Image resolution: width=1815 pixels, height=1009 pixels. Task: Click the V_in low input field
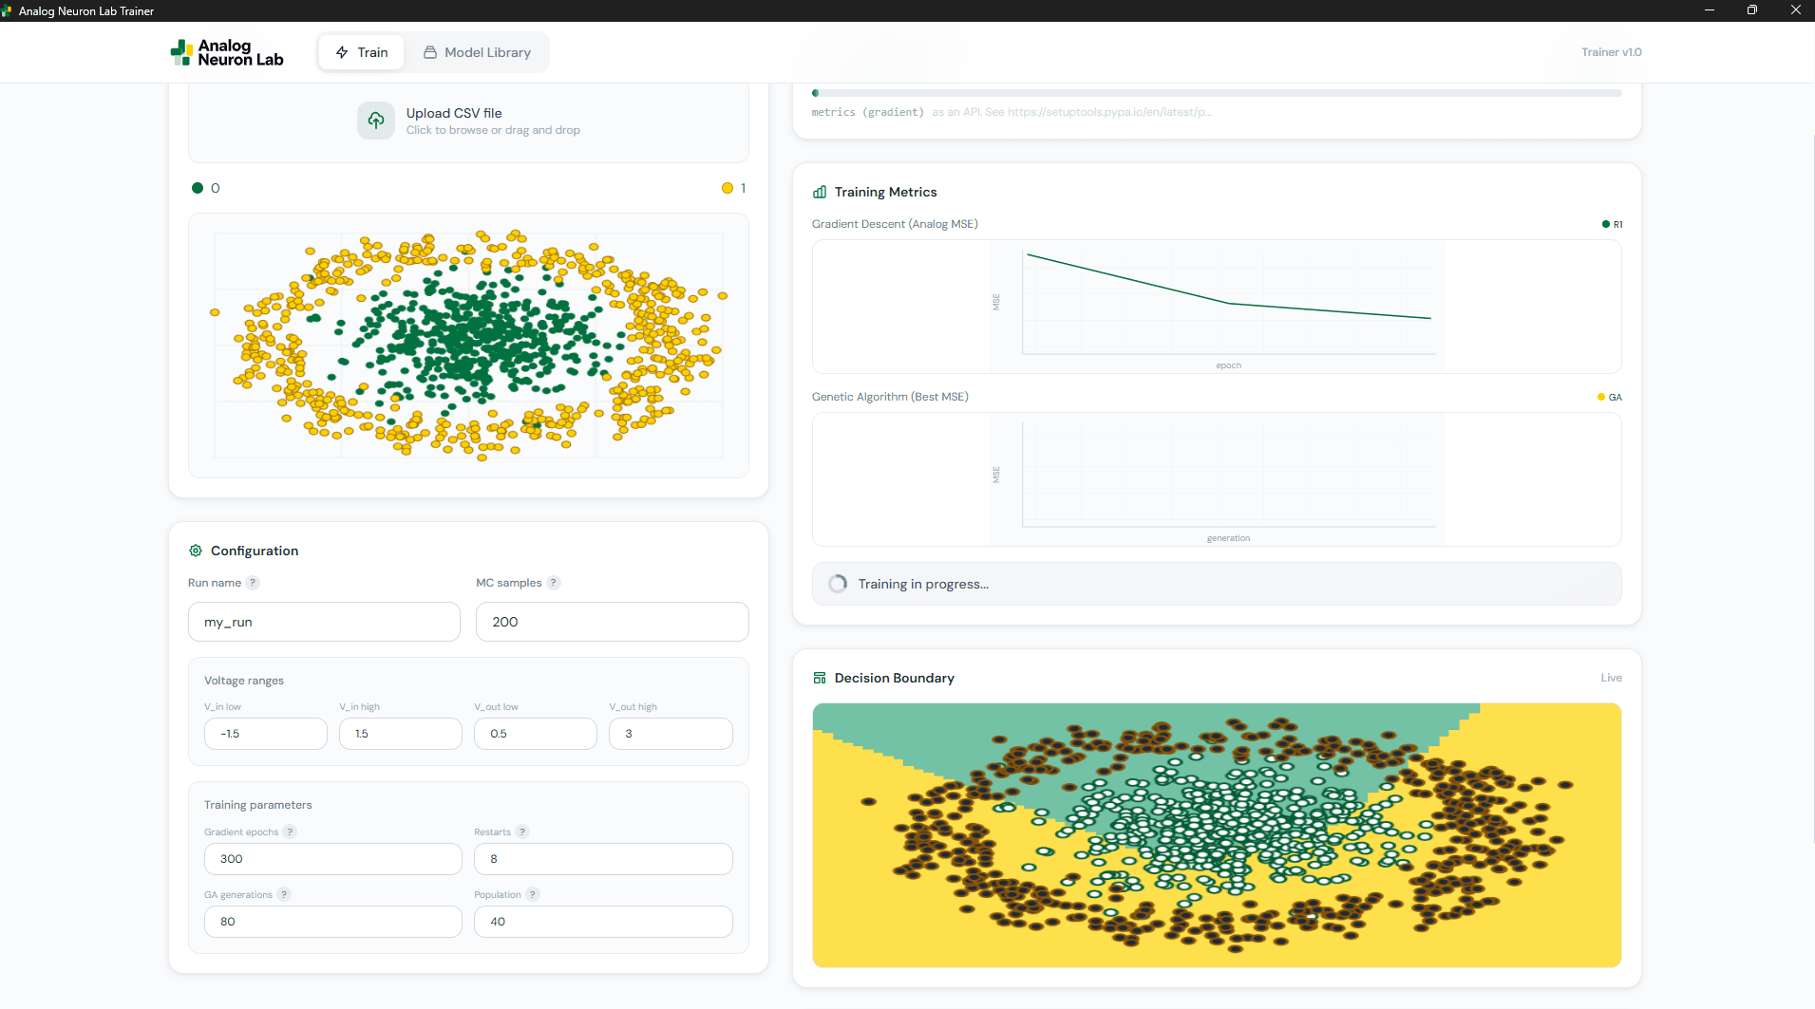point(265,734)
